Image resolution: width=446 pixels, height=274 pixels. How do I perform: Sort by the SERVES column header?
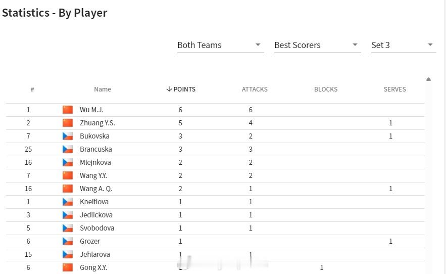(x=394, y=89)
